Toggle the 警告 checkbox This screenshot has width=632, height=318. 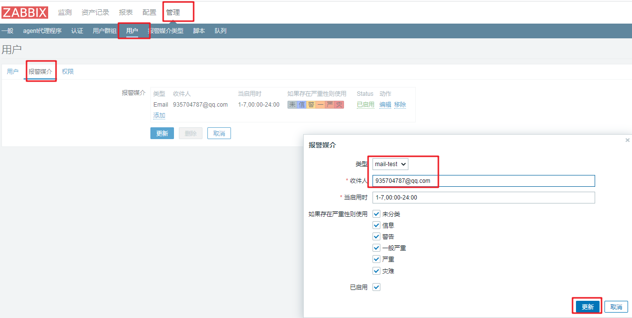(376, 236)
